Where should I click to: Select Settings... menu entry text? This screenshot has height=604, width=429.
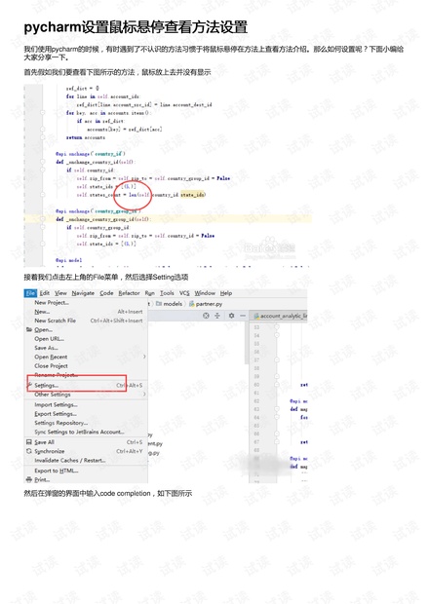[x=46, y=385]
